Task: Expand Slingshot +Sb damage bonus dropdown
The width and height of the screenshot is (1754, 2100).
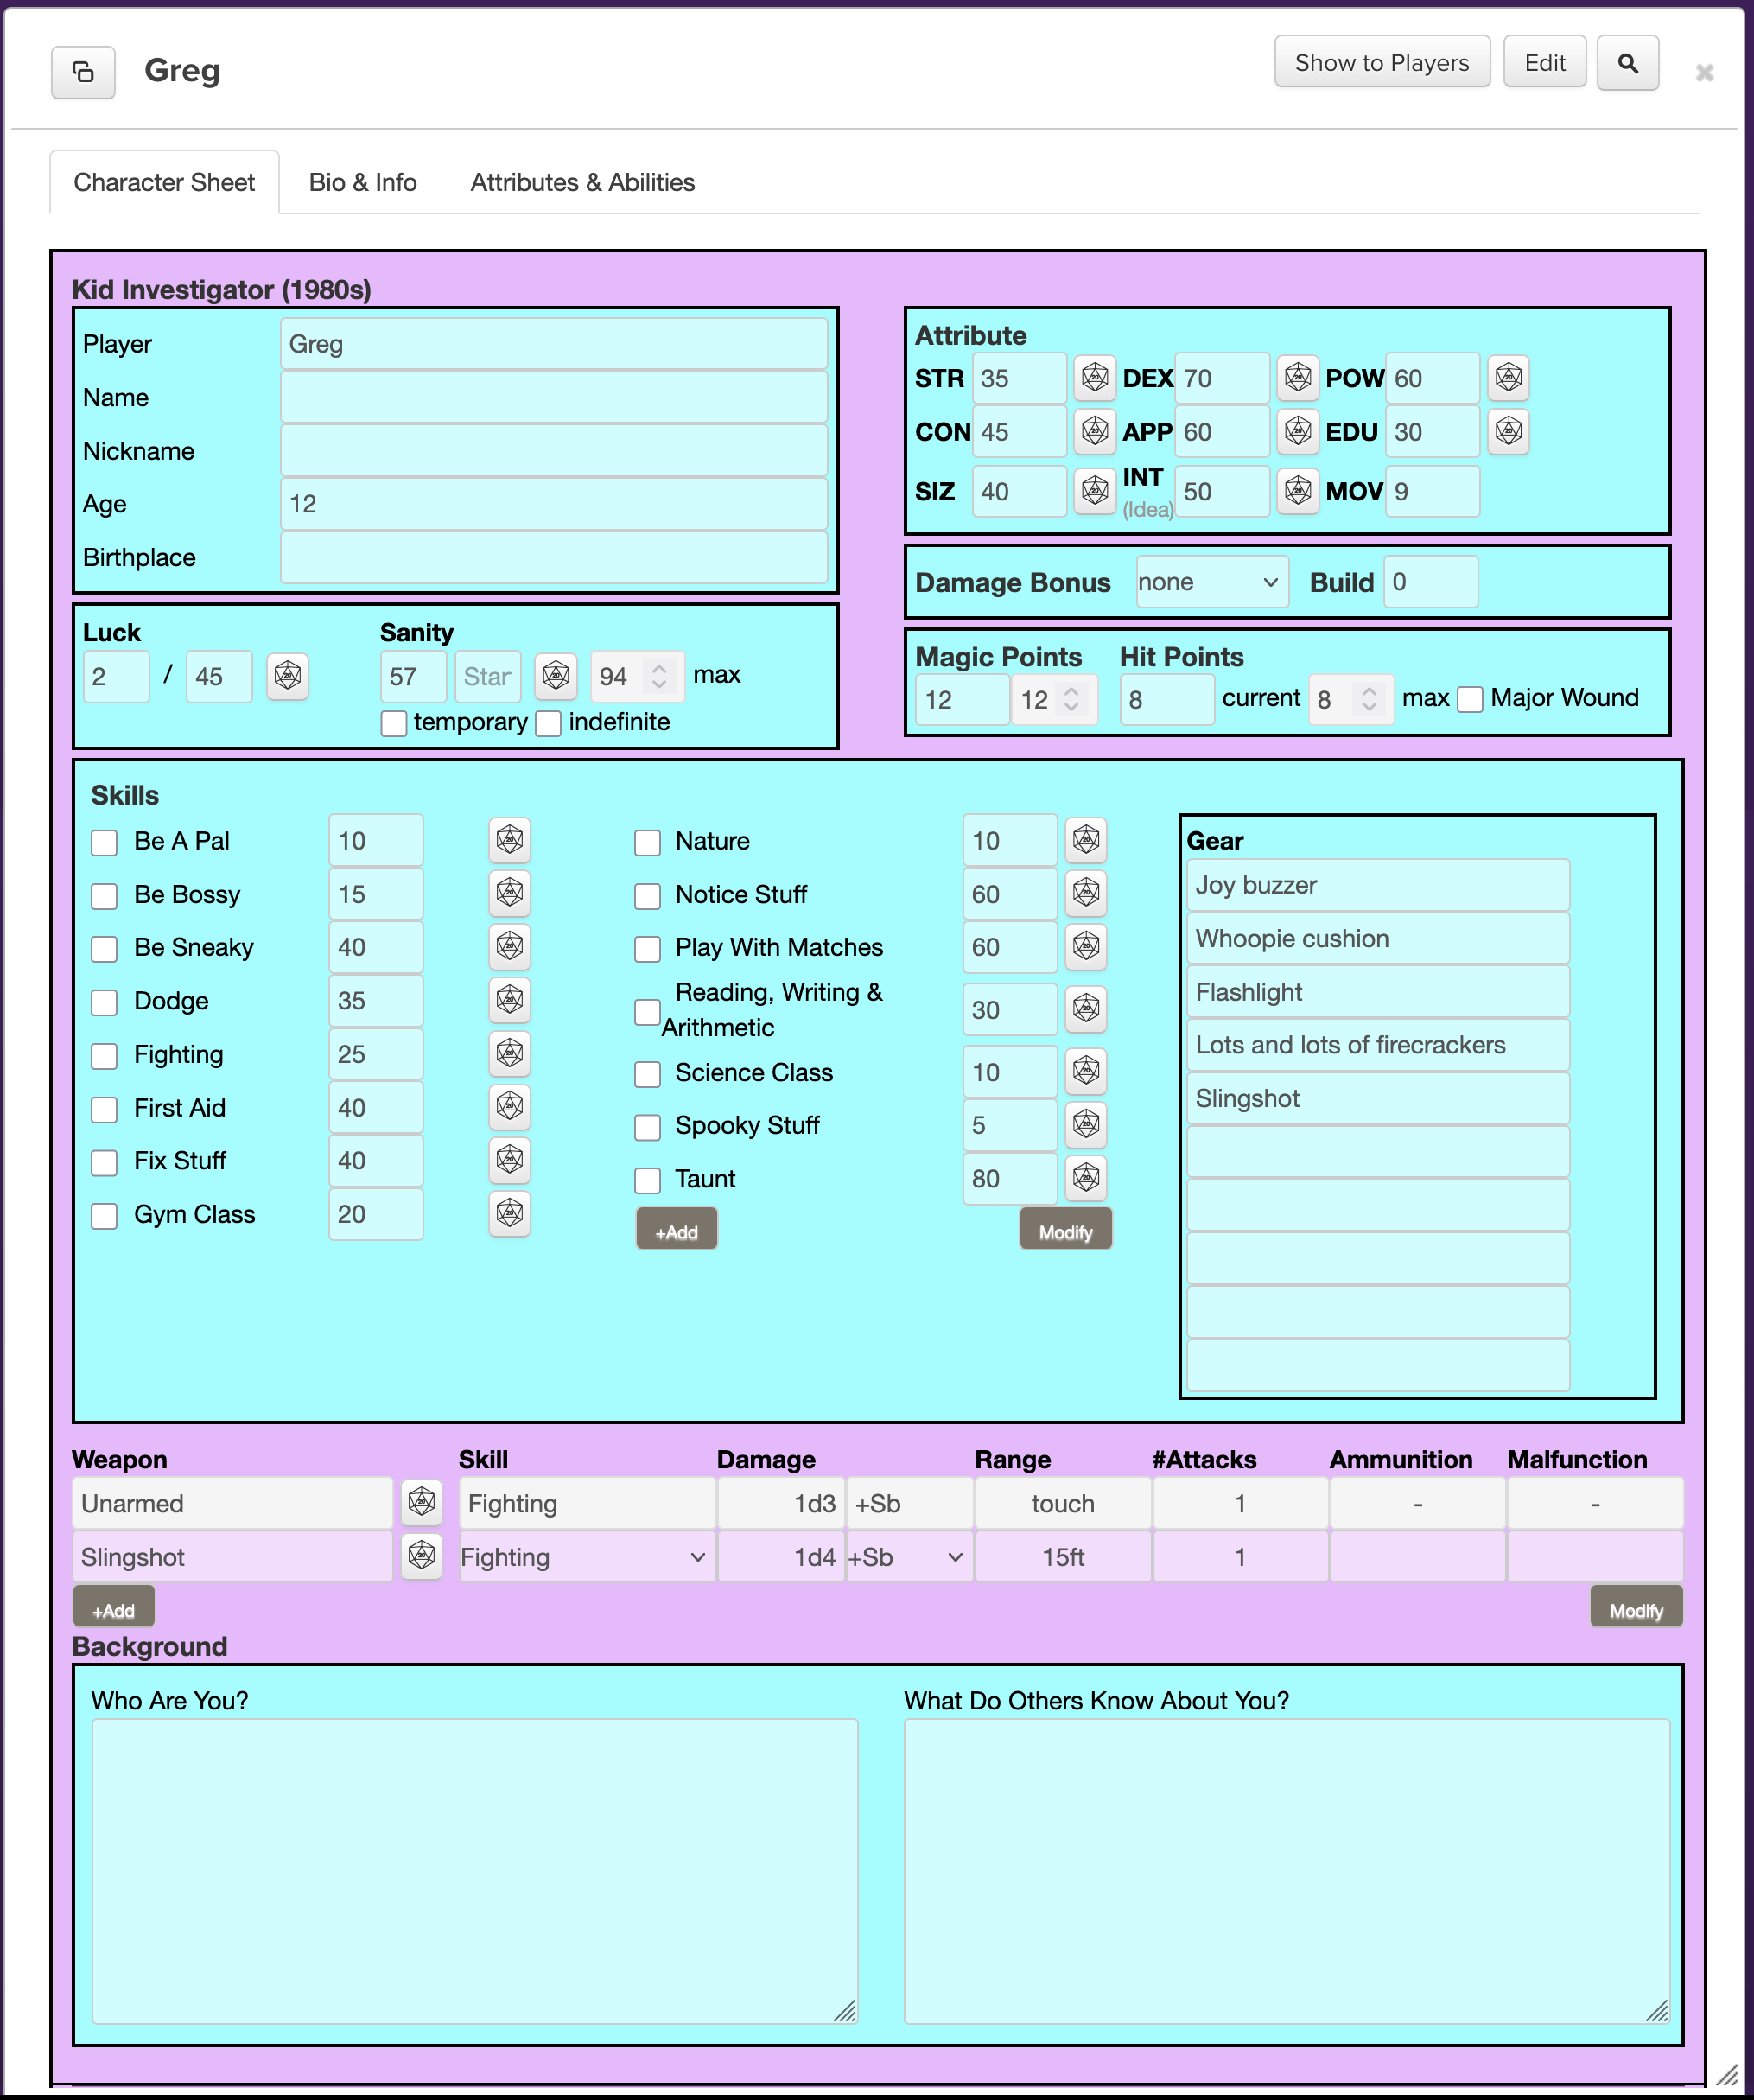Action: click(x=908, y=1557)
